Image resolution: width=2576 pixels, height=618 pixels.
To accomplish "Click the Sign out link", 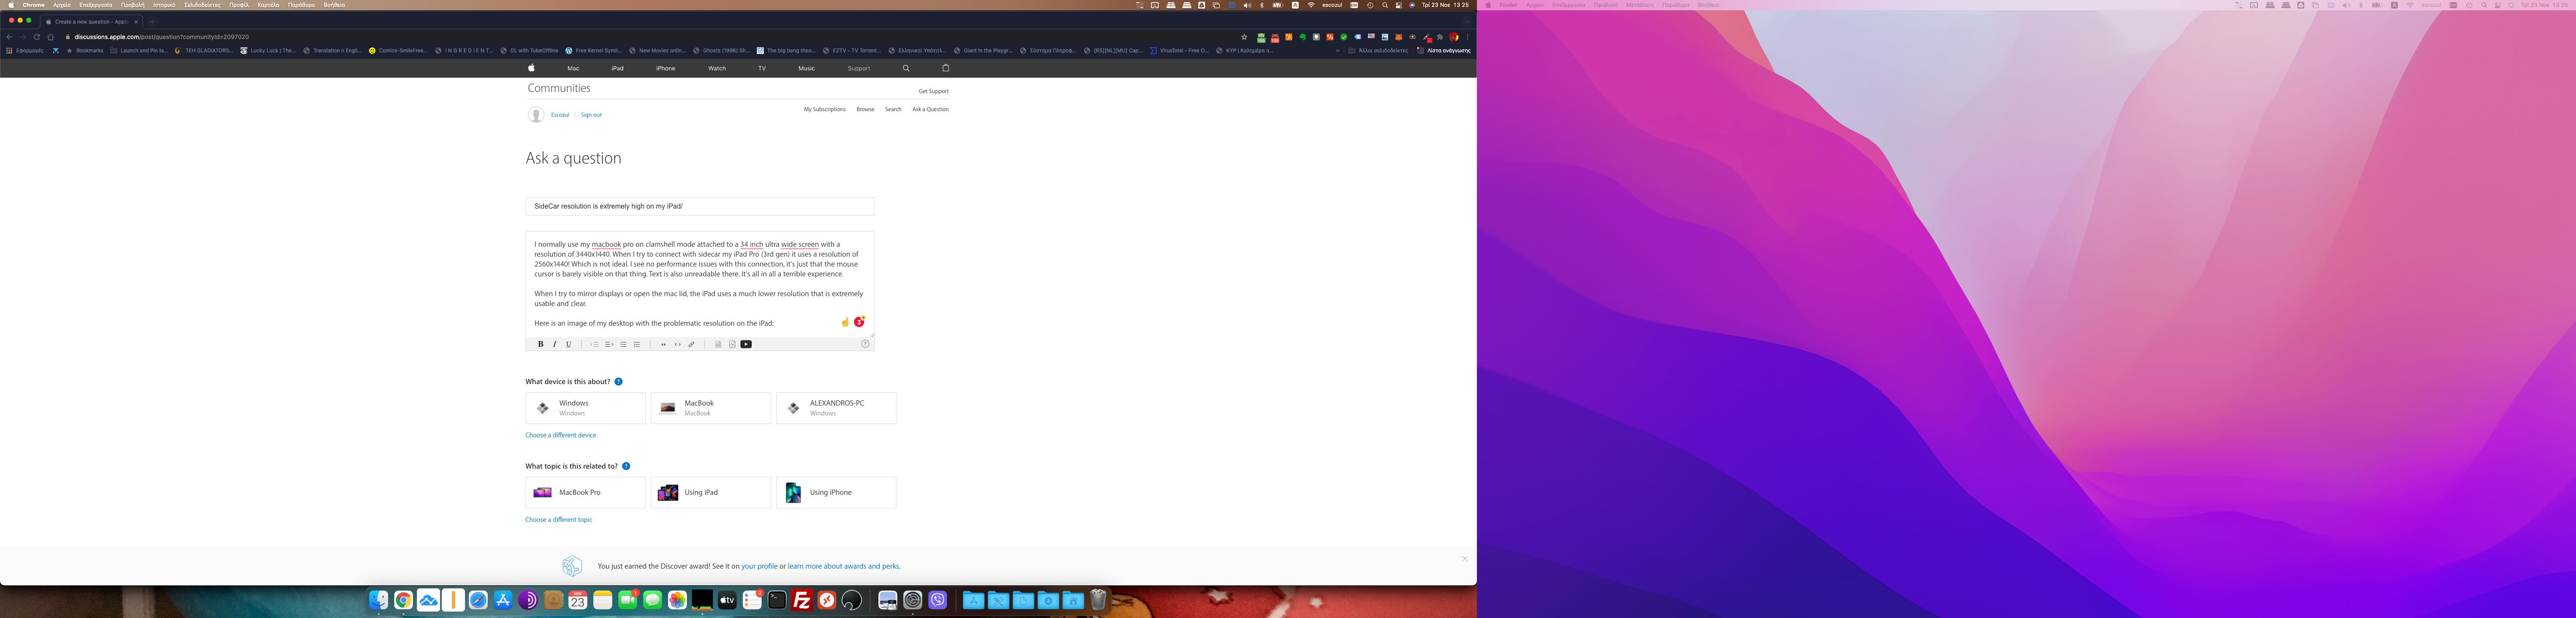I will point(591,115).
